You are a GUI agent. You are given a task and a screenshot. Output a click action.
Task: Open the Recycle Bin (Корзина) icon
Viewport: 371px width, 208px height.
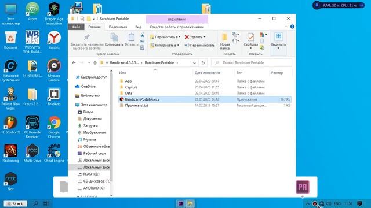coord(10,40)
